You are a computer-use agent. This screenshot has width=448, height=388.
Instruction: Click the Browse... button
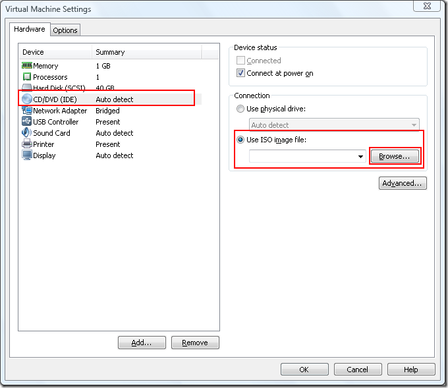click(395, 156)
